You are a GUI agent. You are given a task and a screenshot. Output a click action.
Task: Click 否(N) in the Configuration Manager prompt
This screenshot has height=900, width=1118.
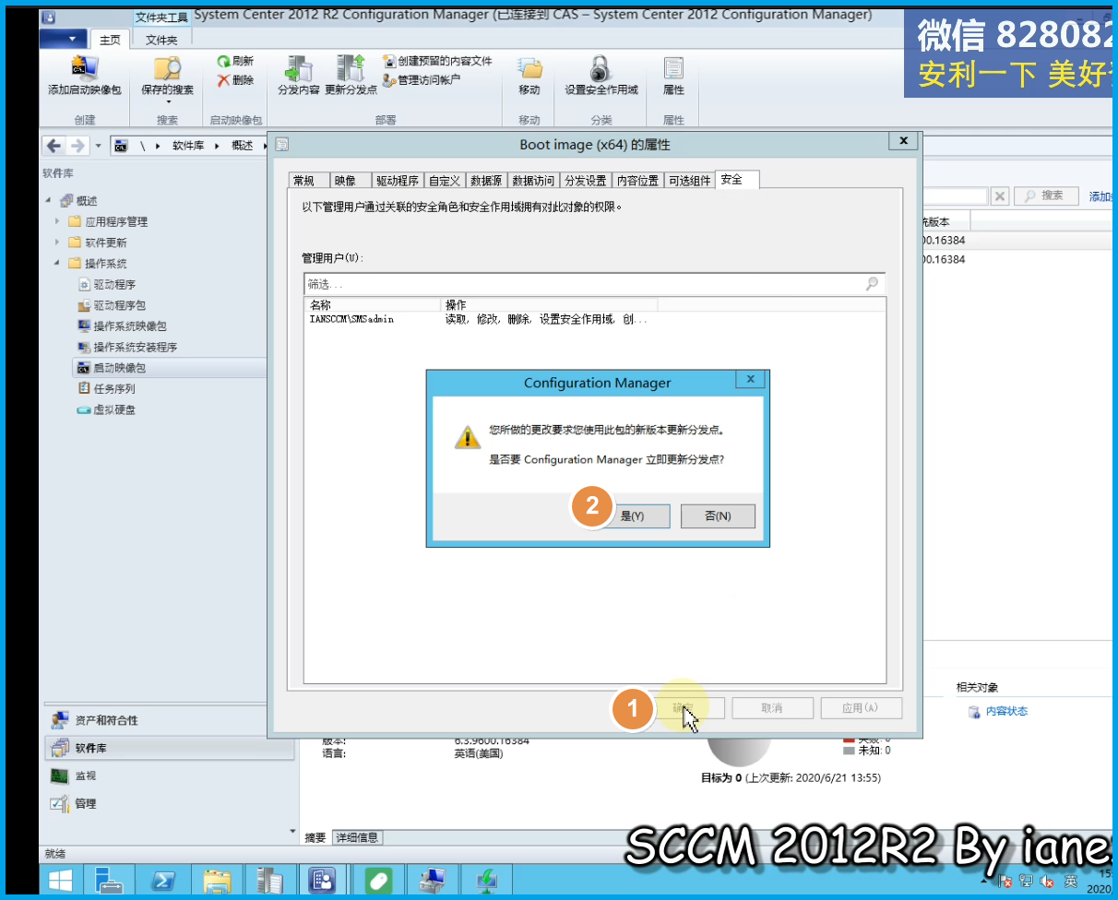(x=718, y=516)
